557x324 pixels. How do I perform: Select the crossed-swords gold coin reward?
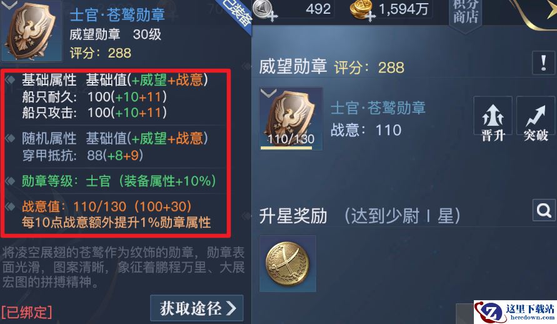(288, 263)
